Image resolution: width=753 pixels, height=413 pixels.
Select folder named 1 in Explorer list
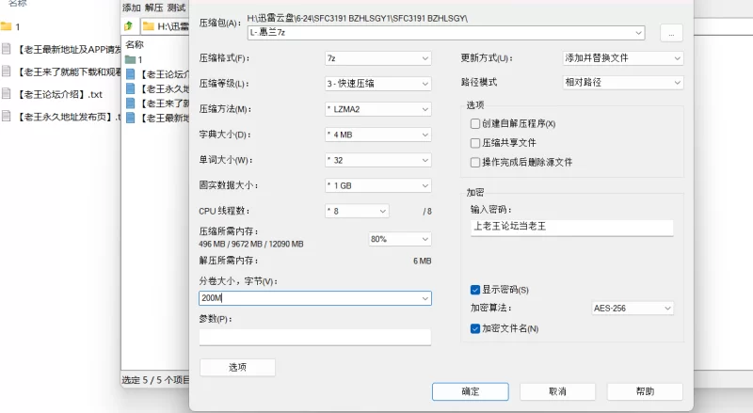coord(17,27)
